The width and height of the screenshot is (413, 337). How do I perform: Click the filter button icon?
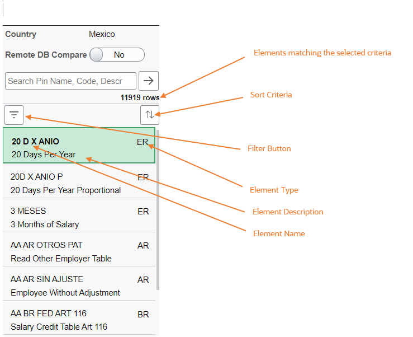click(x=14, y=115)
